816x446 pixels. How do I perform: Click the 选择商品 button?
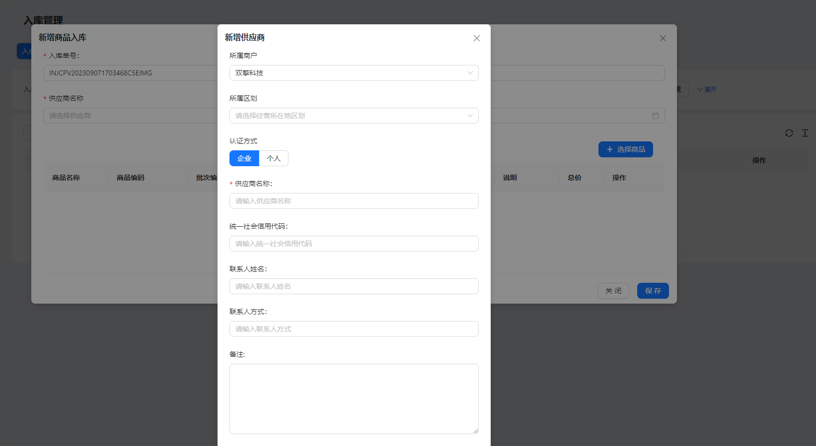click(626, 149)
